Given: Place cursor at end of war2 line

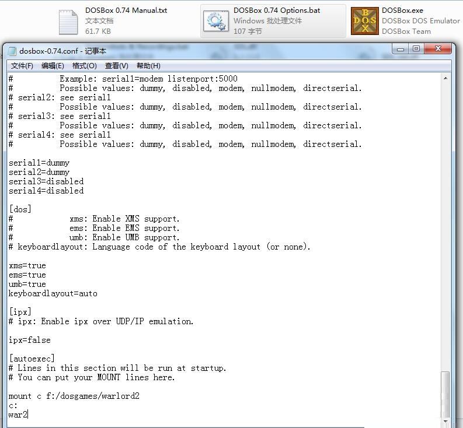Looking at the screenshot, I should click(x=28, y=415).
